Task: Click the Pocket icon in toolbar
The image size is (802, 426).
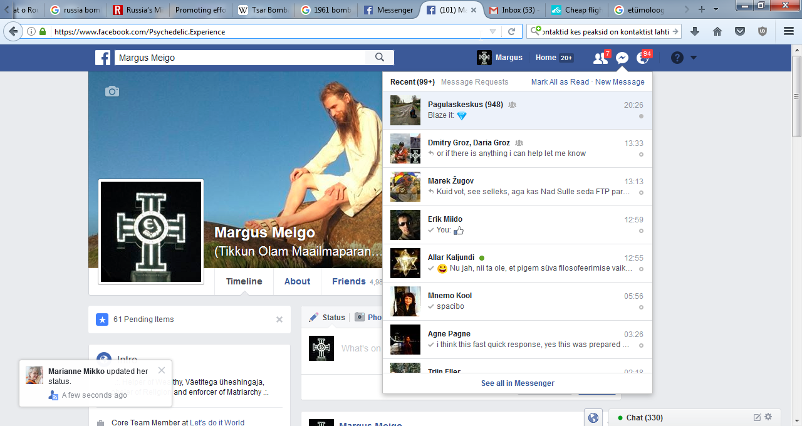Action: point(740,31)
